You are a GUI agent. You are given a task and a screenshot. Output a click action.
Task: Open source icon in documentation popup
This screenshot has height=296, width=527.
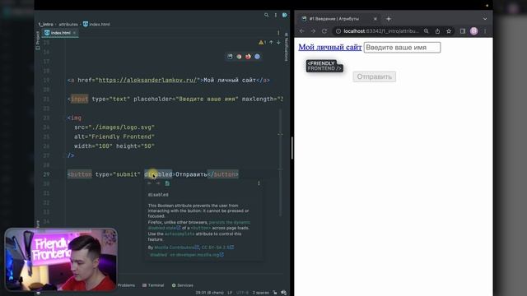pyautogui.click(x=167, y=183)
